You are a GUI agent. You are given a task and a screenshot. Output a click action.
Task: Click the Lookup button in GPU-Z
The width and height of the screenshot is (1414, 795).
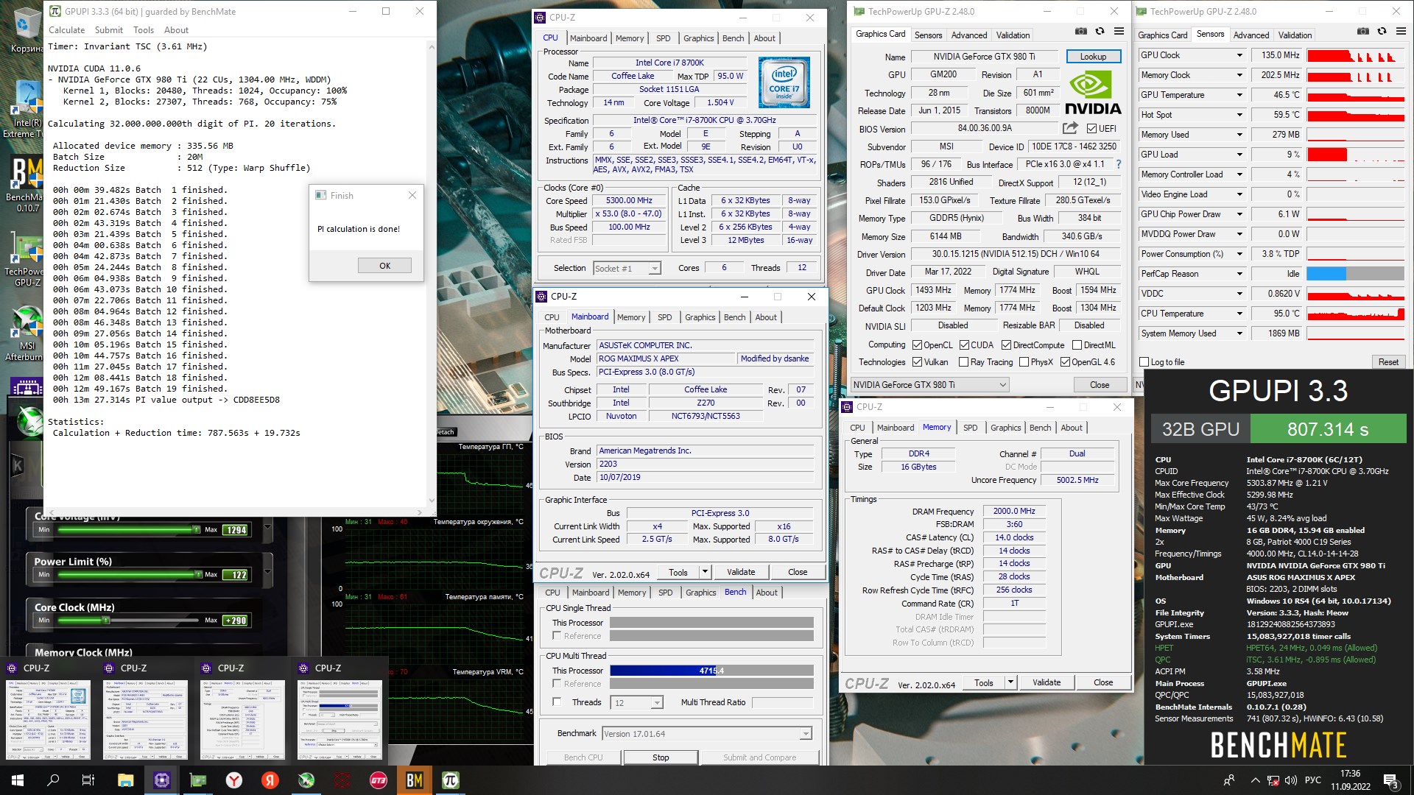pyautogui.click(x=1093, y=57)
